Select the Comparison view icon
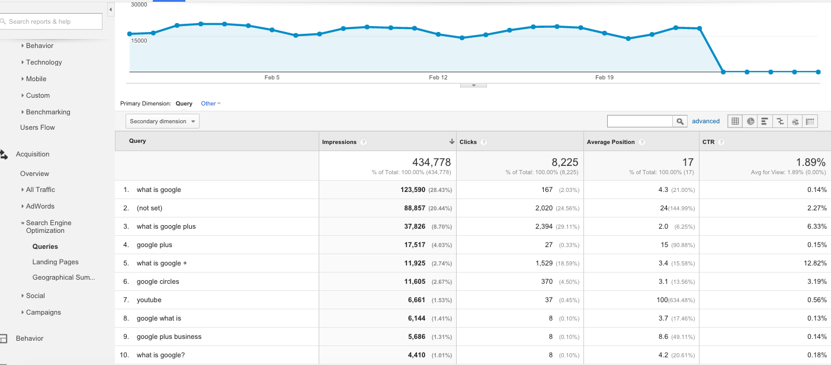This screenshot has width=831, height=365. point(780,121)
